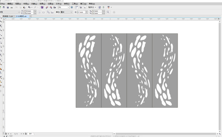The height and width of the screenshot is (137, 222).
Task: Adjust the nudge distance stepper arrows
Action: pyautogui.click(x=87, y=12)
